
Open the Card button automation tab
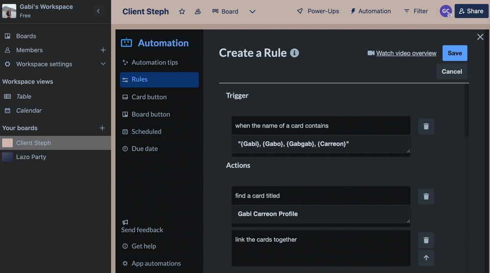point(149,97)
